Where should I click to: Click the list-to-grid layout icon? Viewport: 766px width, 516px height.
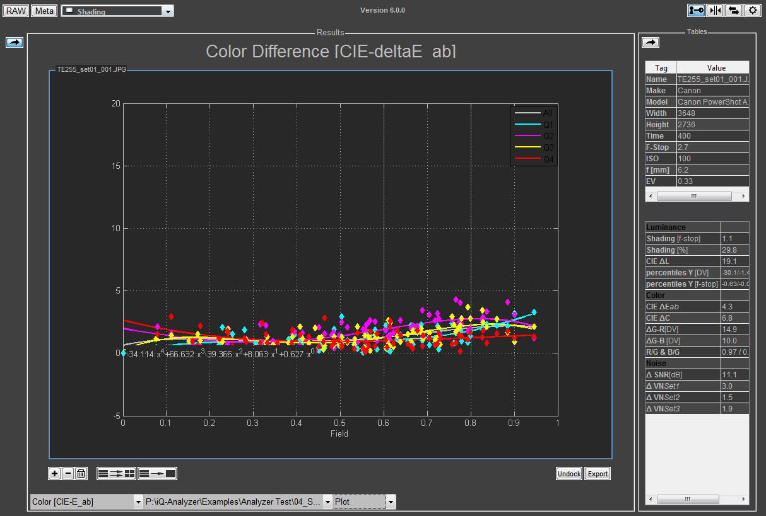click(x=116, y=474)
